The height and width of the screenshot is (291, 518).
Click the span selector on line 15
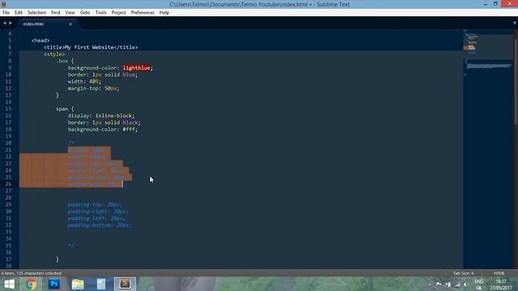click(x=62, y=109)
